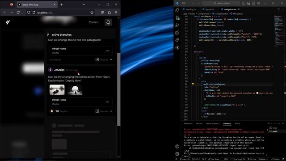The image size is (286, 161).
Task: Click Resolve on the No Replies comment
Action: pyautogui.click(x=102, y=59)
